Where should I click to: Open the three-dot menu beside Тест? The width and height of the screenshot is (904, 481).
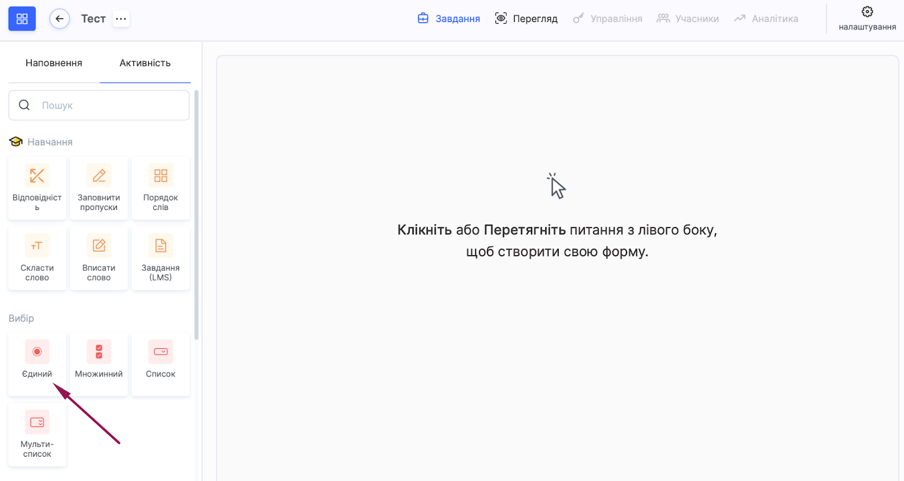tap(121, 19)
